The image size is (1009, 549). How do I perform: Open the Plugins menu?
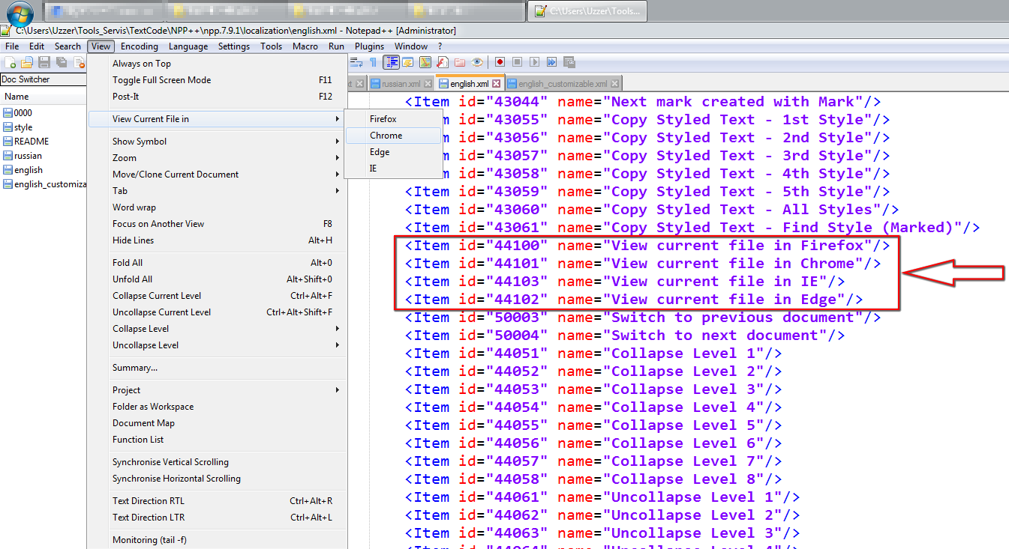click(x=369, y=46)
